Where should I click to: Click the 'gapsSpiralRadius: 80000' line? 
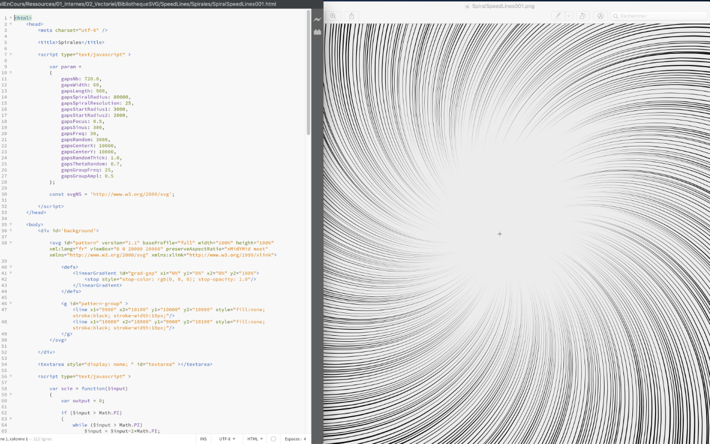(x=95, y=97)
